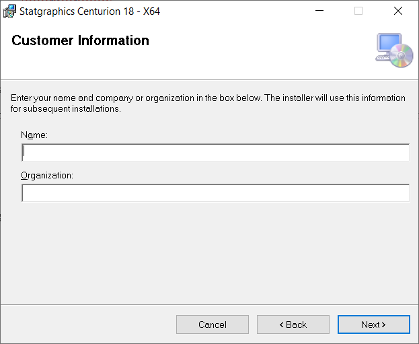Minimize the Statgraphics installer window

point(319,11)
